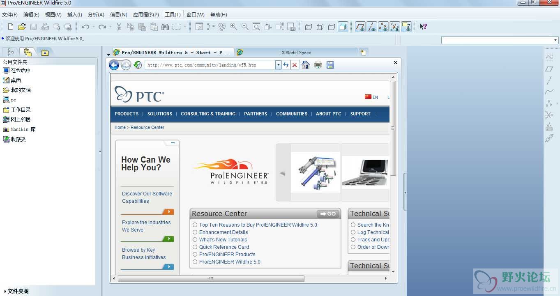The image size is (560, 296).
Task: Expand the 文件夹树 folder tree
Action: coord(16,291)
